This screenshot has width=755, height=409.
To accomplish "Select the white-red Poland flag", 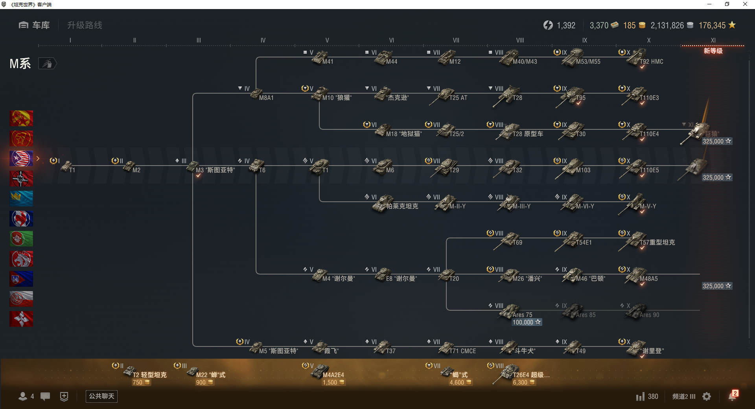I will [x=21, y=299].
